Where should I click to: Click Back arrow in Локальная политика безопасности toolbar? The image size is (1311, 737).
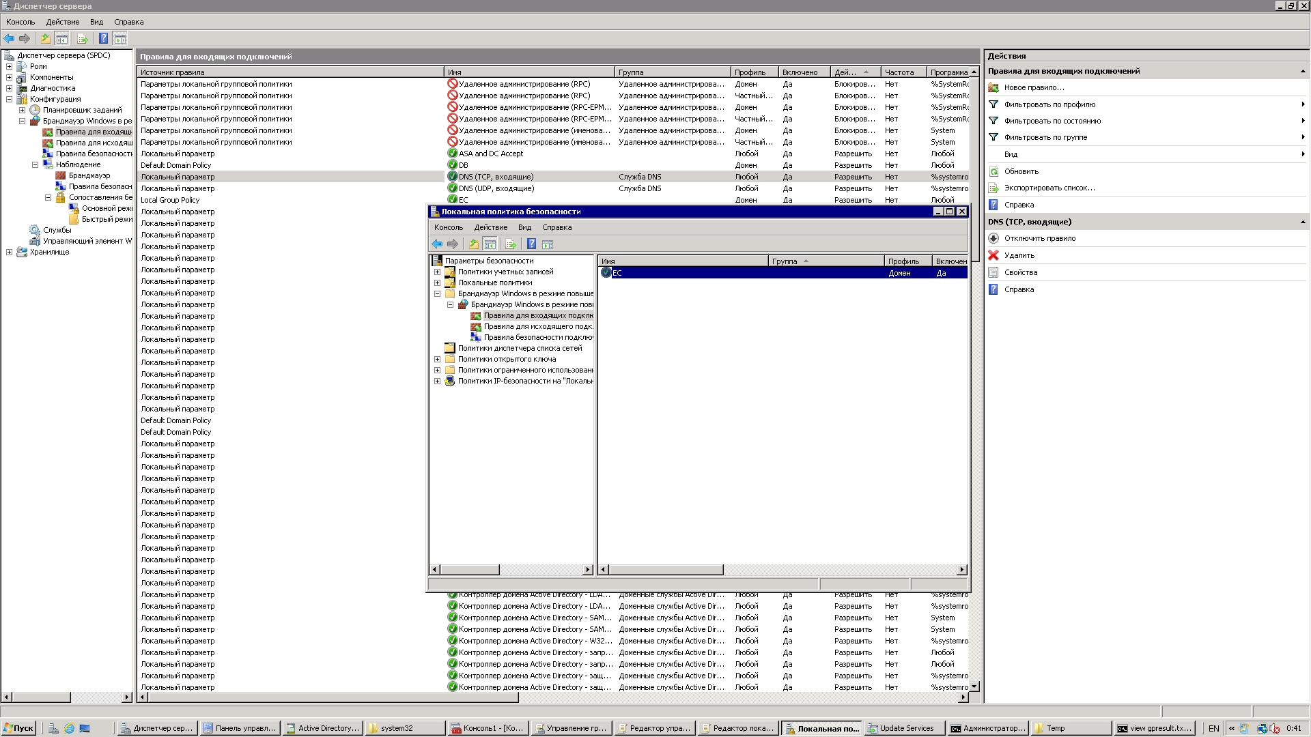pyautogui.click(x=437, y=244)
